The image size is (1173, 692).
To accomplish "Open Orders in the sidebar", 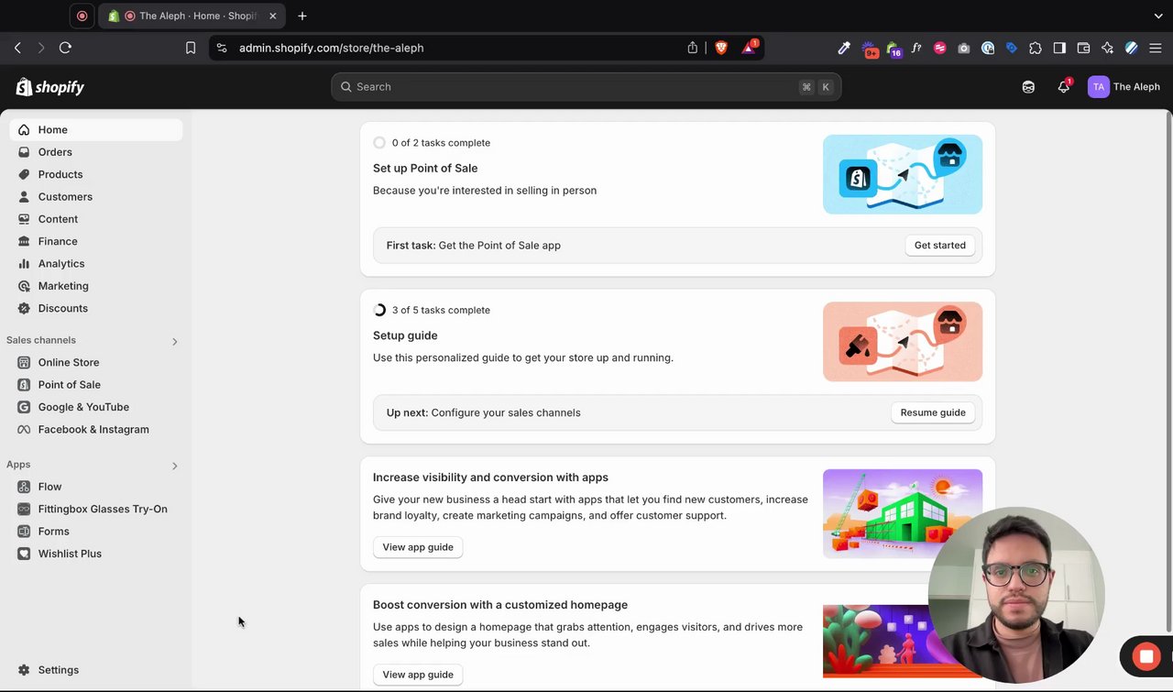I will (96, 152).
